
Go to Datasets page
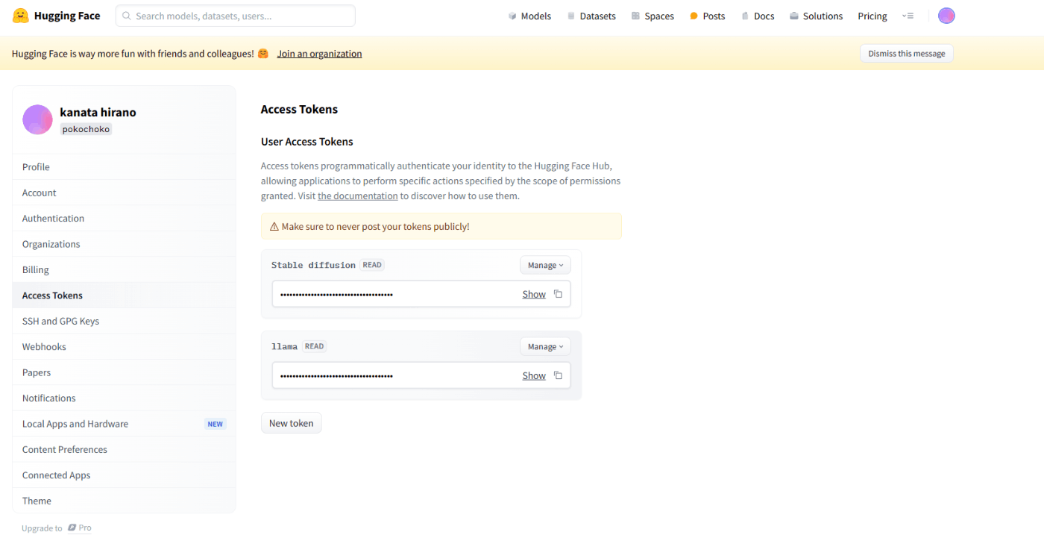pyautogui.click(x=591, y=16)
